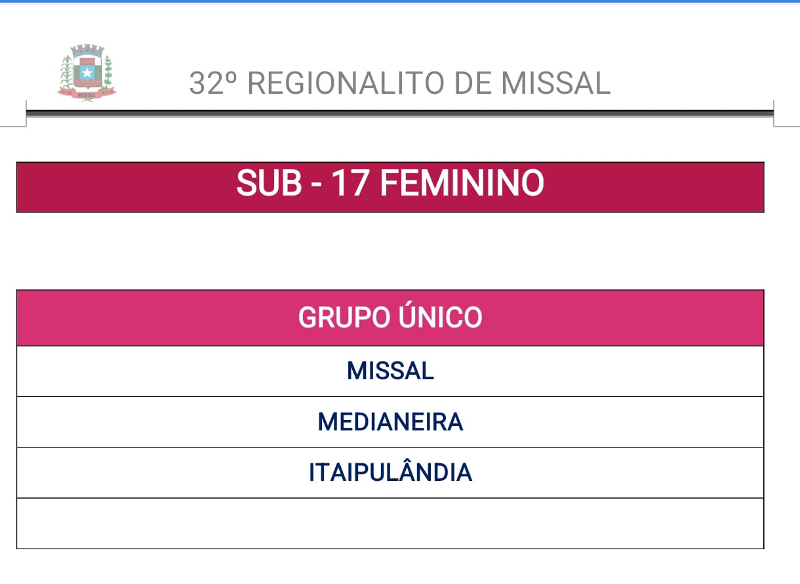Click the Missal coat of arms logo
The width and height of the screenshot is (800, 584).
point(87,72)
